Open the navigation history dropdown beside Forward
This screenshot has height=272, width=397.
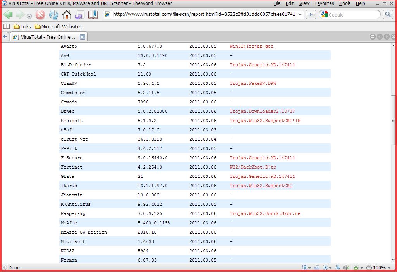(29, 16)
